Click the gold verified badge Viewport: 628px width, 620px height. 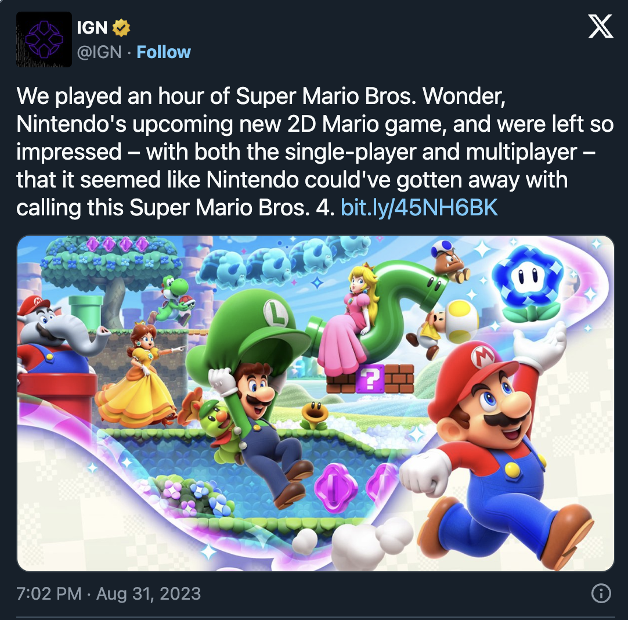(121, 27)
